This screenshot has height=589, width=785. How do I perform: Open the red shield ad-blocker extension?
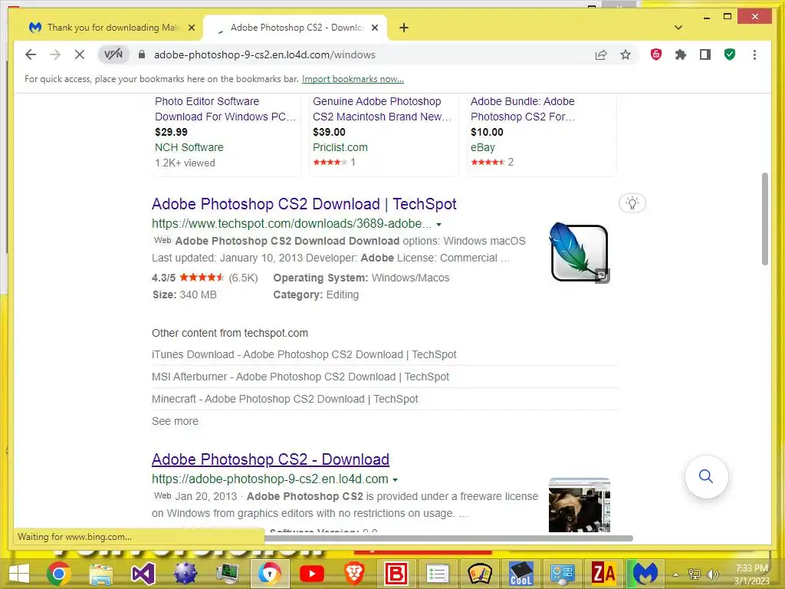(656, 54)
